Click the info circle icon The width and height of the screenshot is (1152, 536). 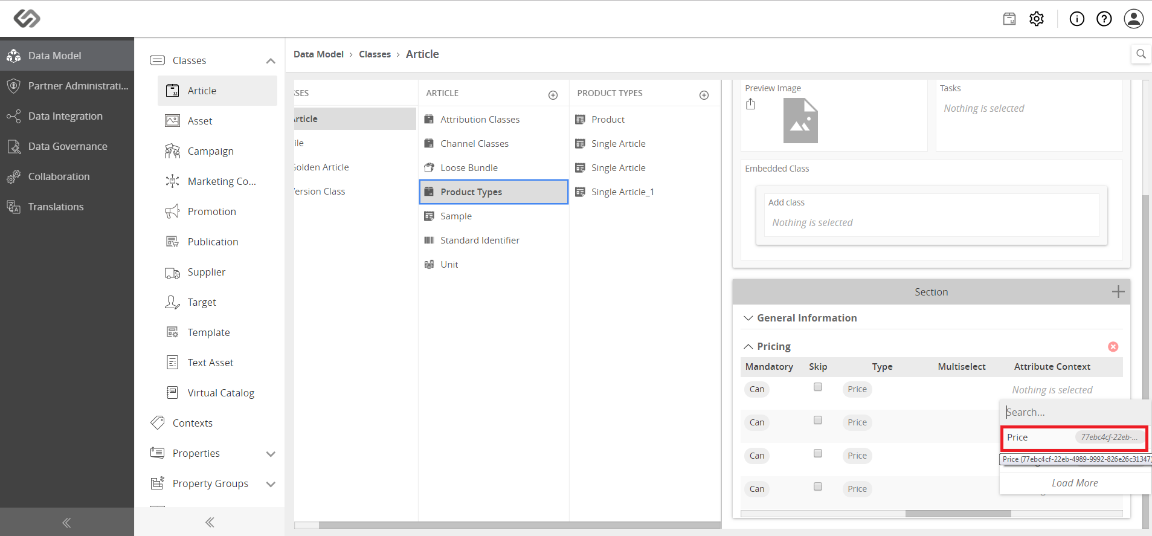pos(1077,19)
